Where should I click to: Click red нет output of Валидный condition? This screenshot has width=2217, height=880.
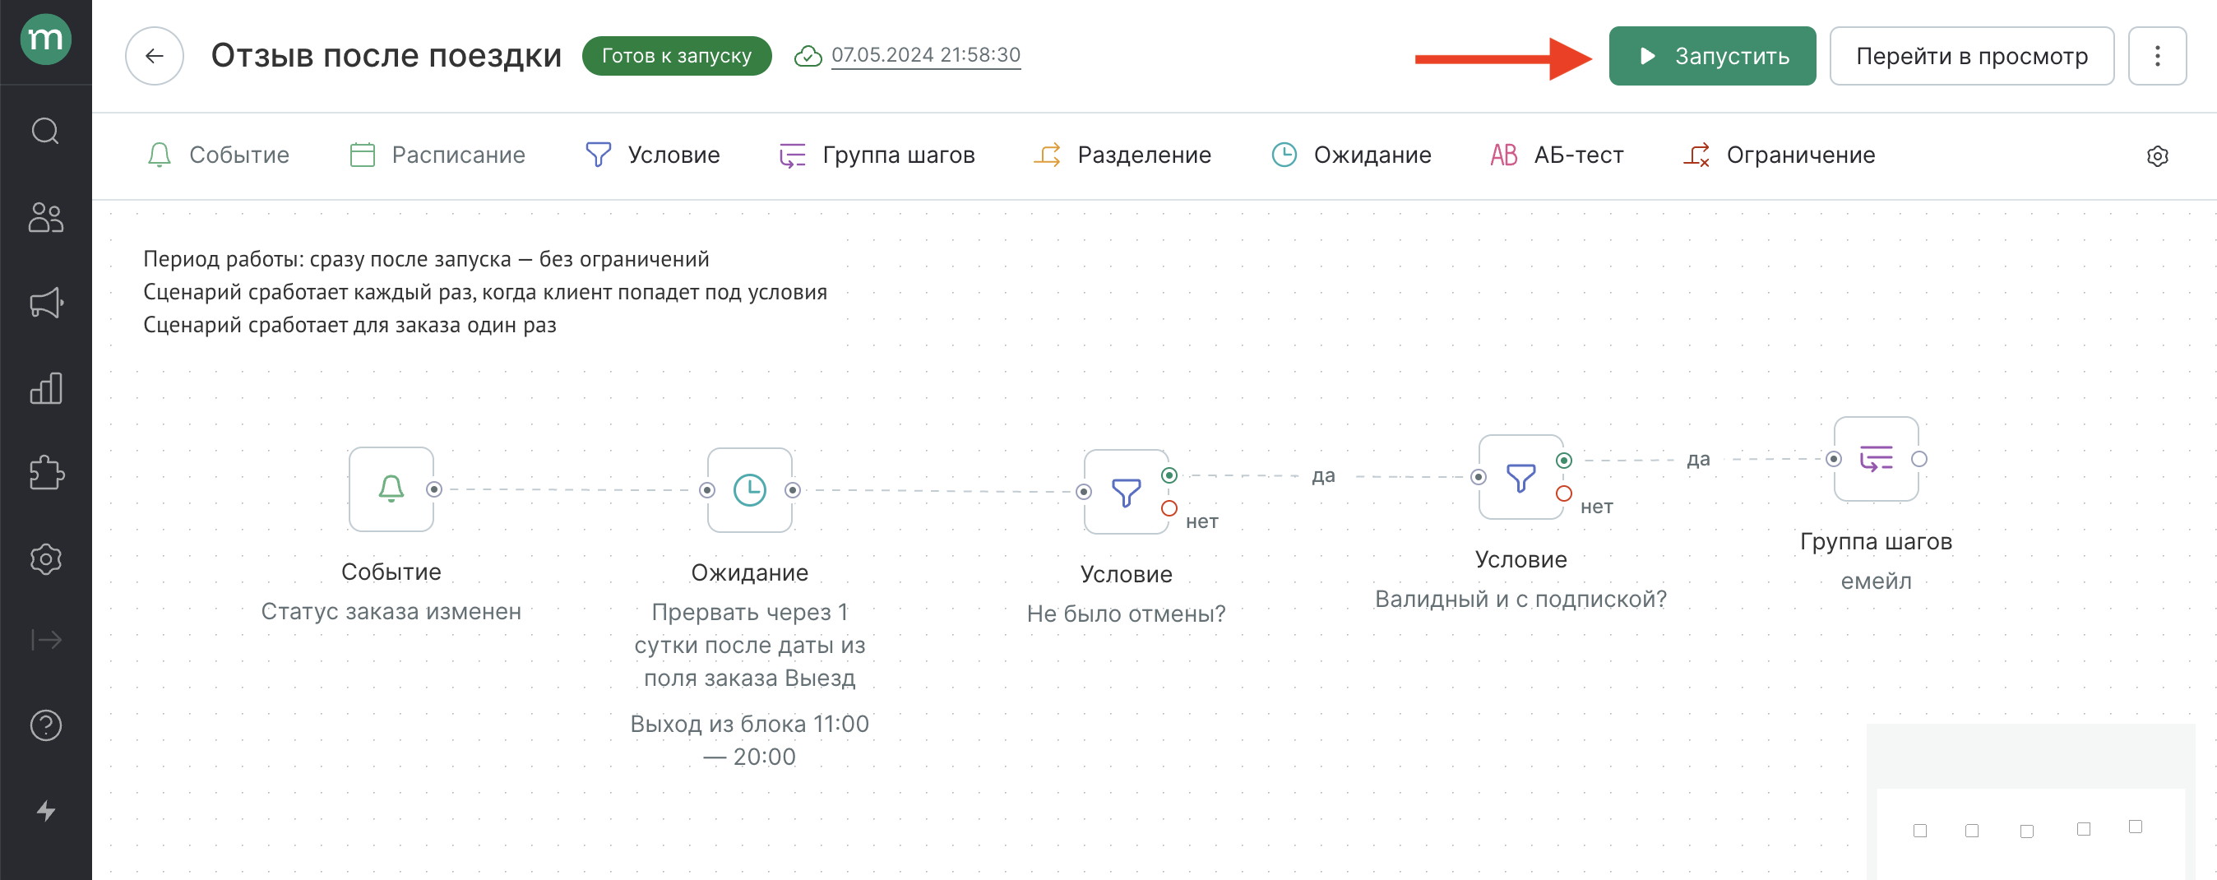(x=1564, y=493)
